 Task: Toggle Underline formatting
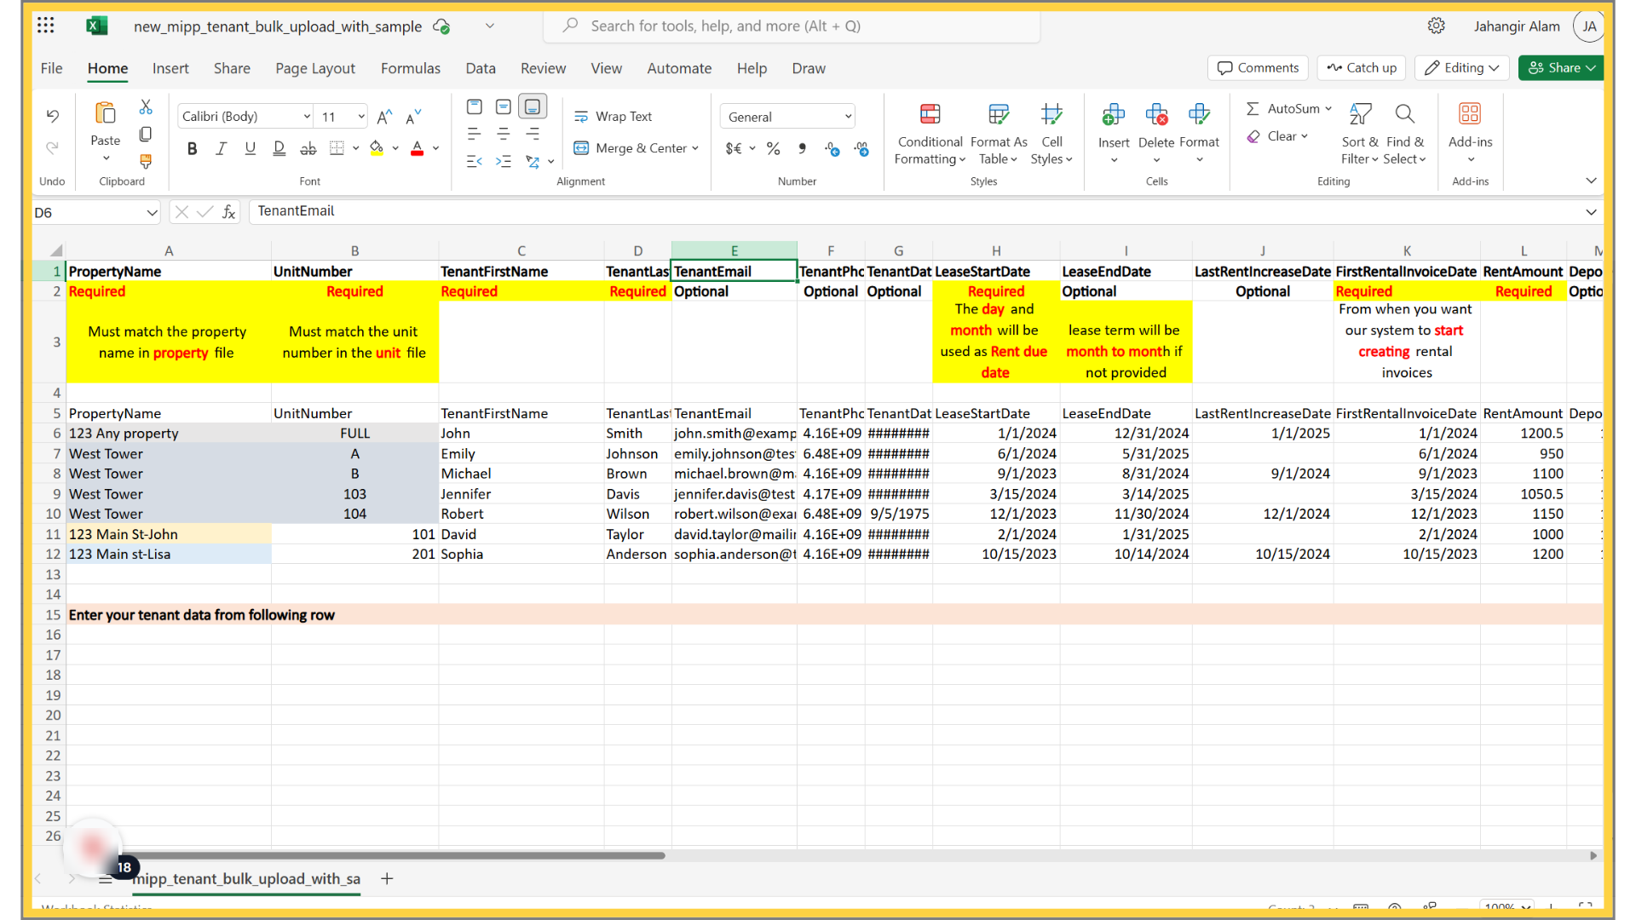point(251,148)
